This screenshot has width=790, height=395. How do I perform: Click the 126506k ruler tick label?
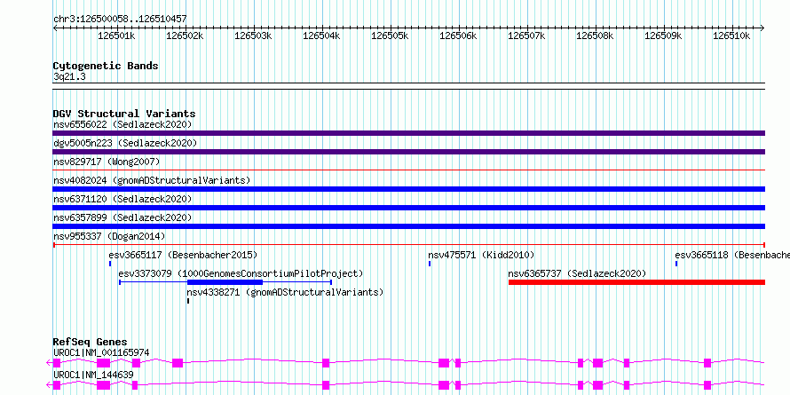coord(458,36)
